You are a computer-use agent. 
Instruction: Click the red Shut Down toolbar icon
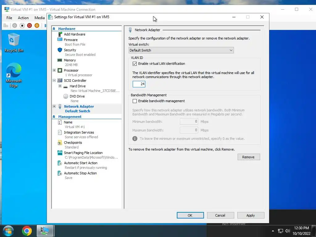pos(29,26)
